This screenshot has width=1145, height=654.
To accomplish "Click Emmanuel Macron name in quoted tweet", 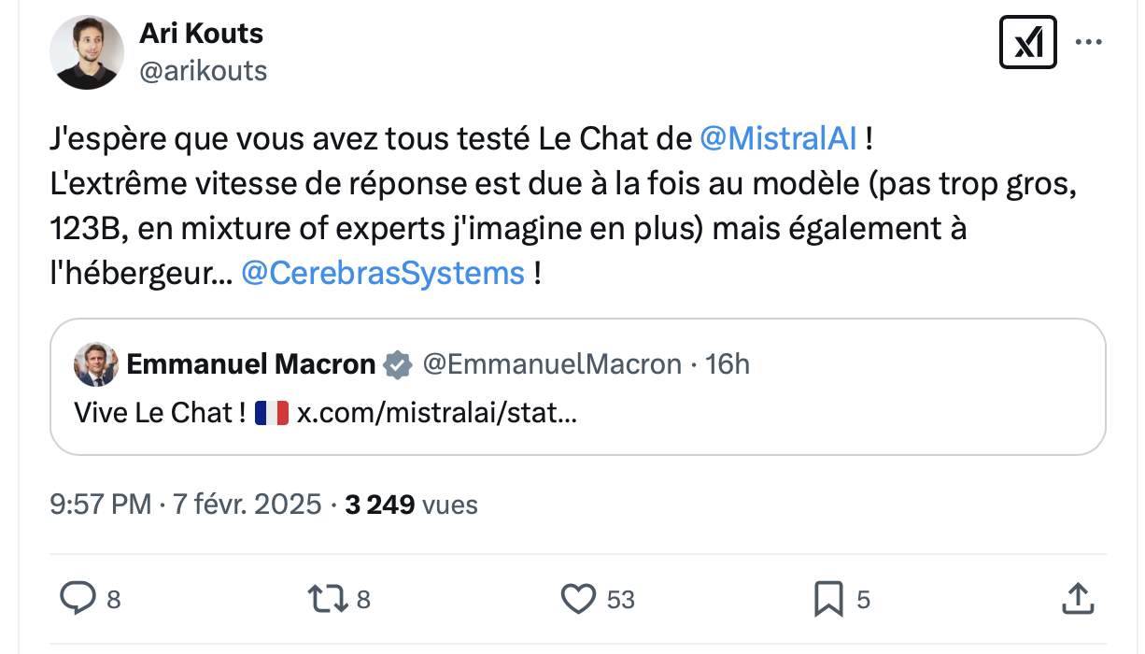I will 251,364.
